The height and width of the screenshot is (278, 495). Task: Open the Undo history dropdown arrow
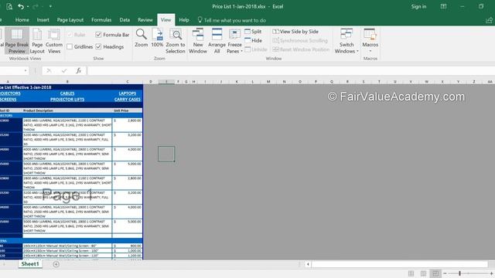28,7
